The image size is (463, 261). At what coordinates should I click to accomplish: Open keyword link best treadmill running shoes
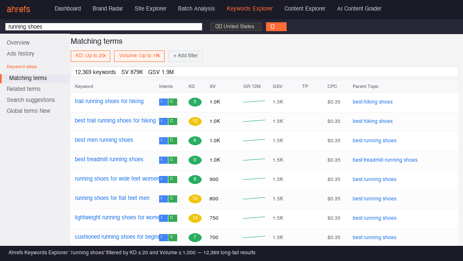pyautogui.click(x=109, y=160)
